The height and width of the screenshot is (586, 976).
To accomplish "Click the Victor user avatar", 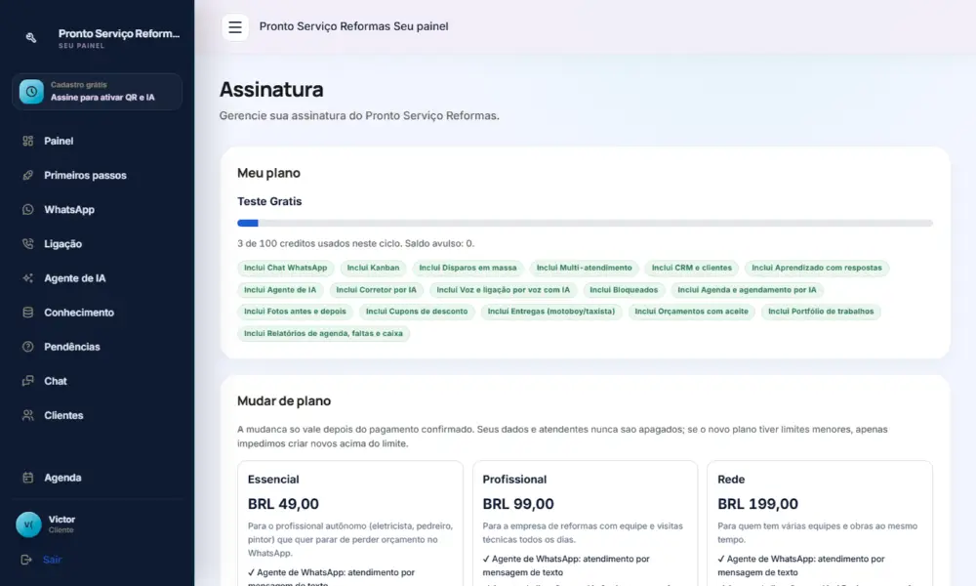I will coord(28,524).
